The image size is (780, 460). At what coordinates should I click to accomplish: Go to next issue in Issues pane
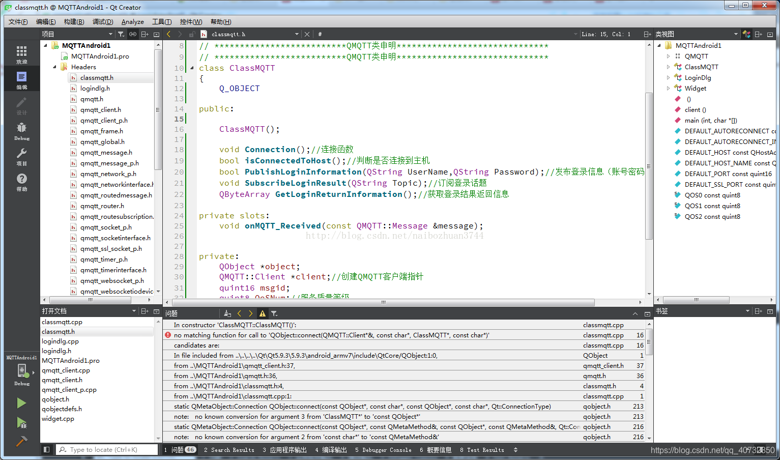(250, 313)
